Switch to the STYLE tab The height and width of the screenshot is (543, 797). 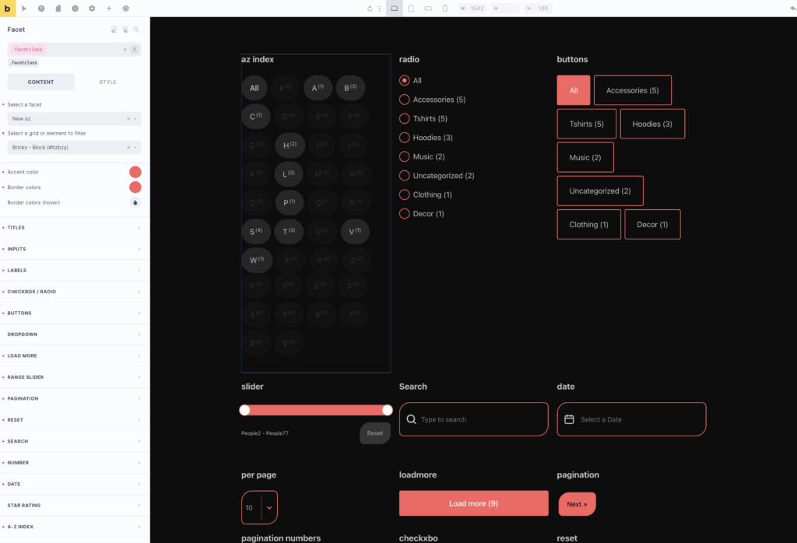(107, 82)
